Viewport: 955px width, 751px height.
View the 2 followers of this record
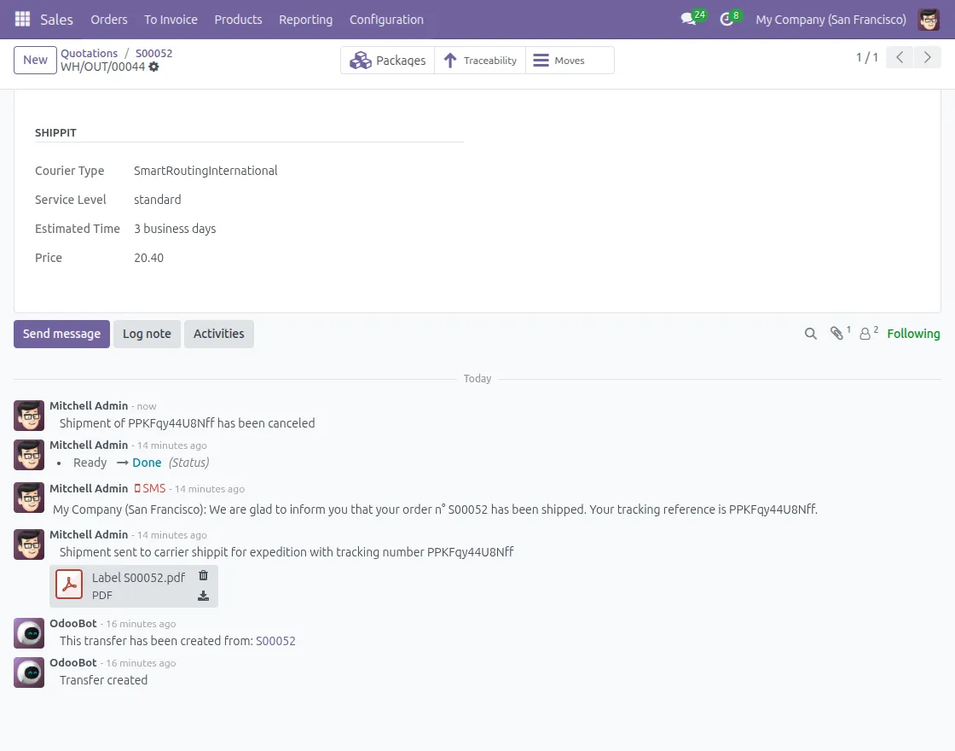tap(866, 334)
